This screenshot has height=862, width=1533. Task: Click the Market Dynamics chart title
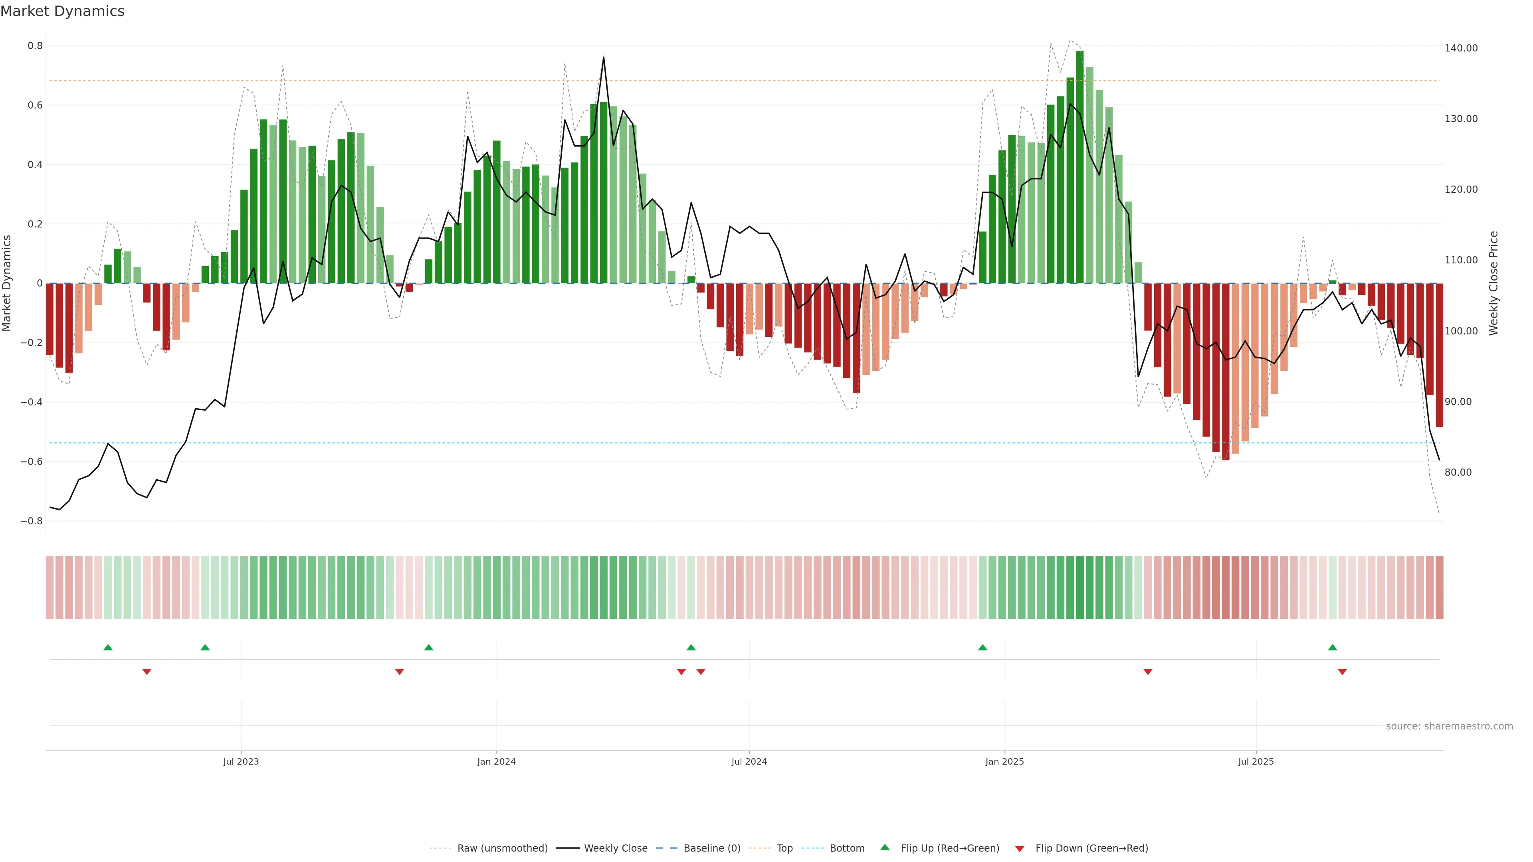tap(63, 11)
